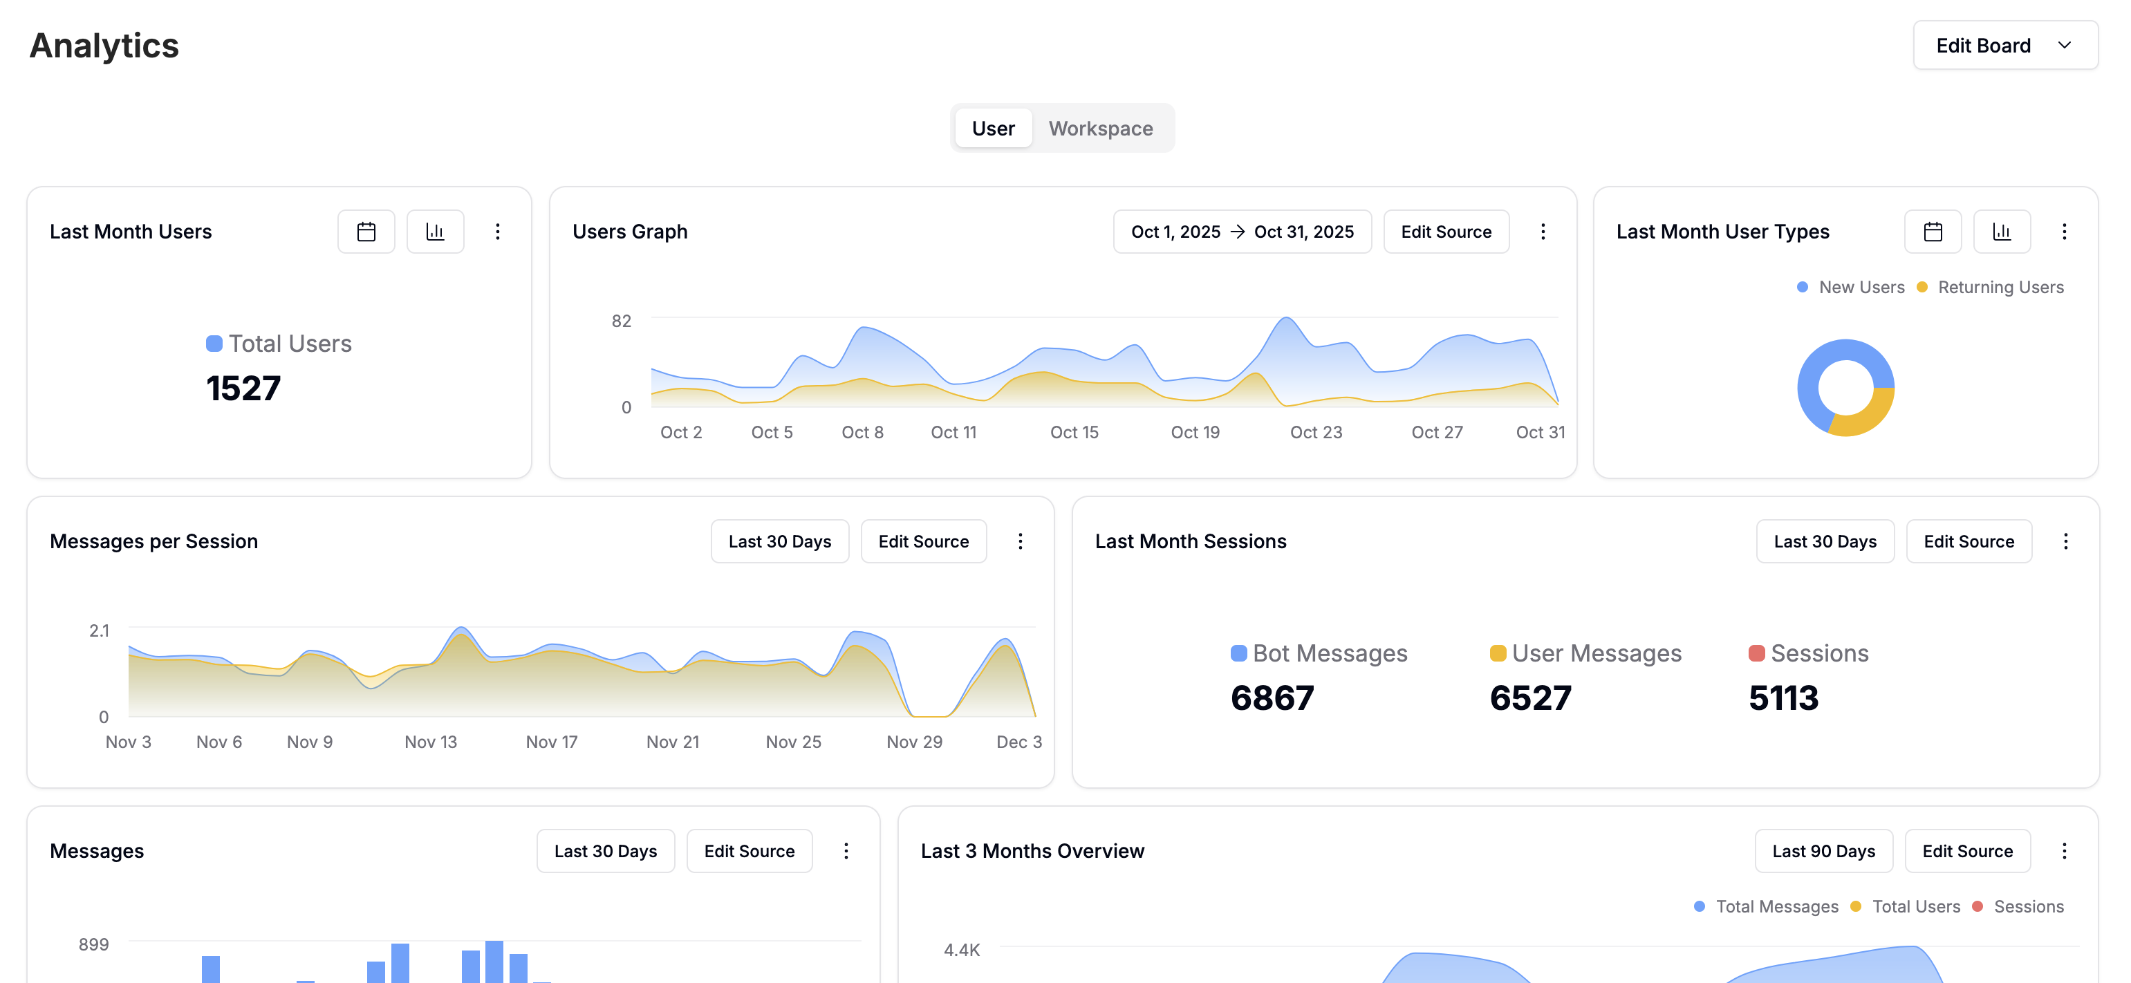This screenshot has width=2131, height=983.
Task: Open the calendar icon on Last Month Users card
Action: tap(366, 232)
